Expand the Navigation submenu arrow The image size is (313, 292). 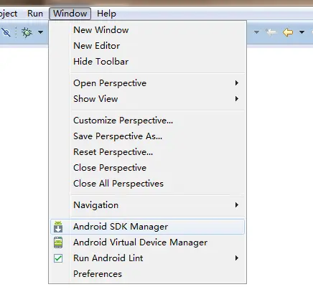(x=237, y=205)
